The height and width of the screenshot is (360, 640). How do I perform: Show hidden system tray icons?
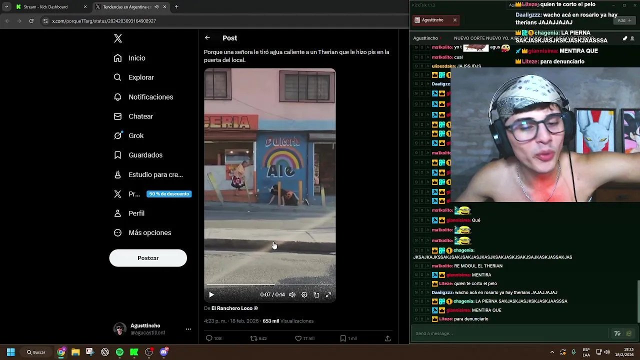[552, 352]
